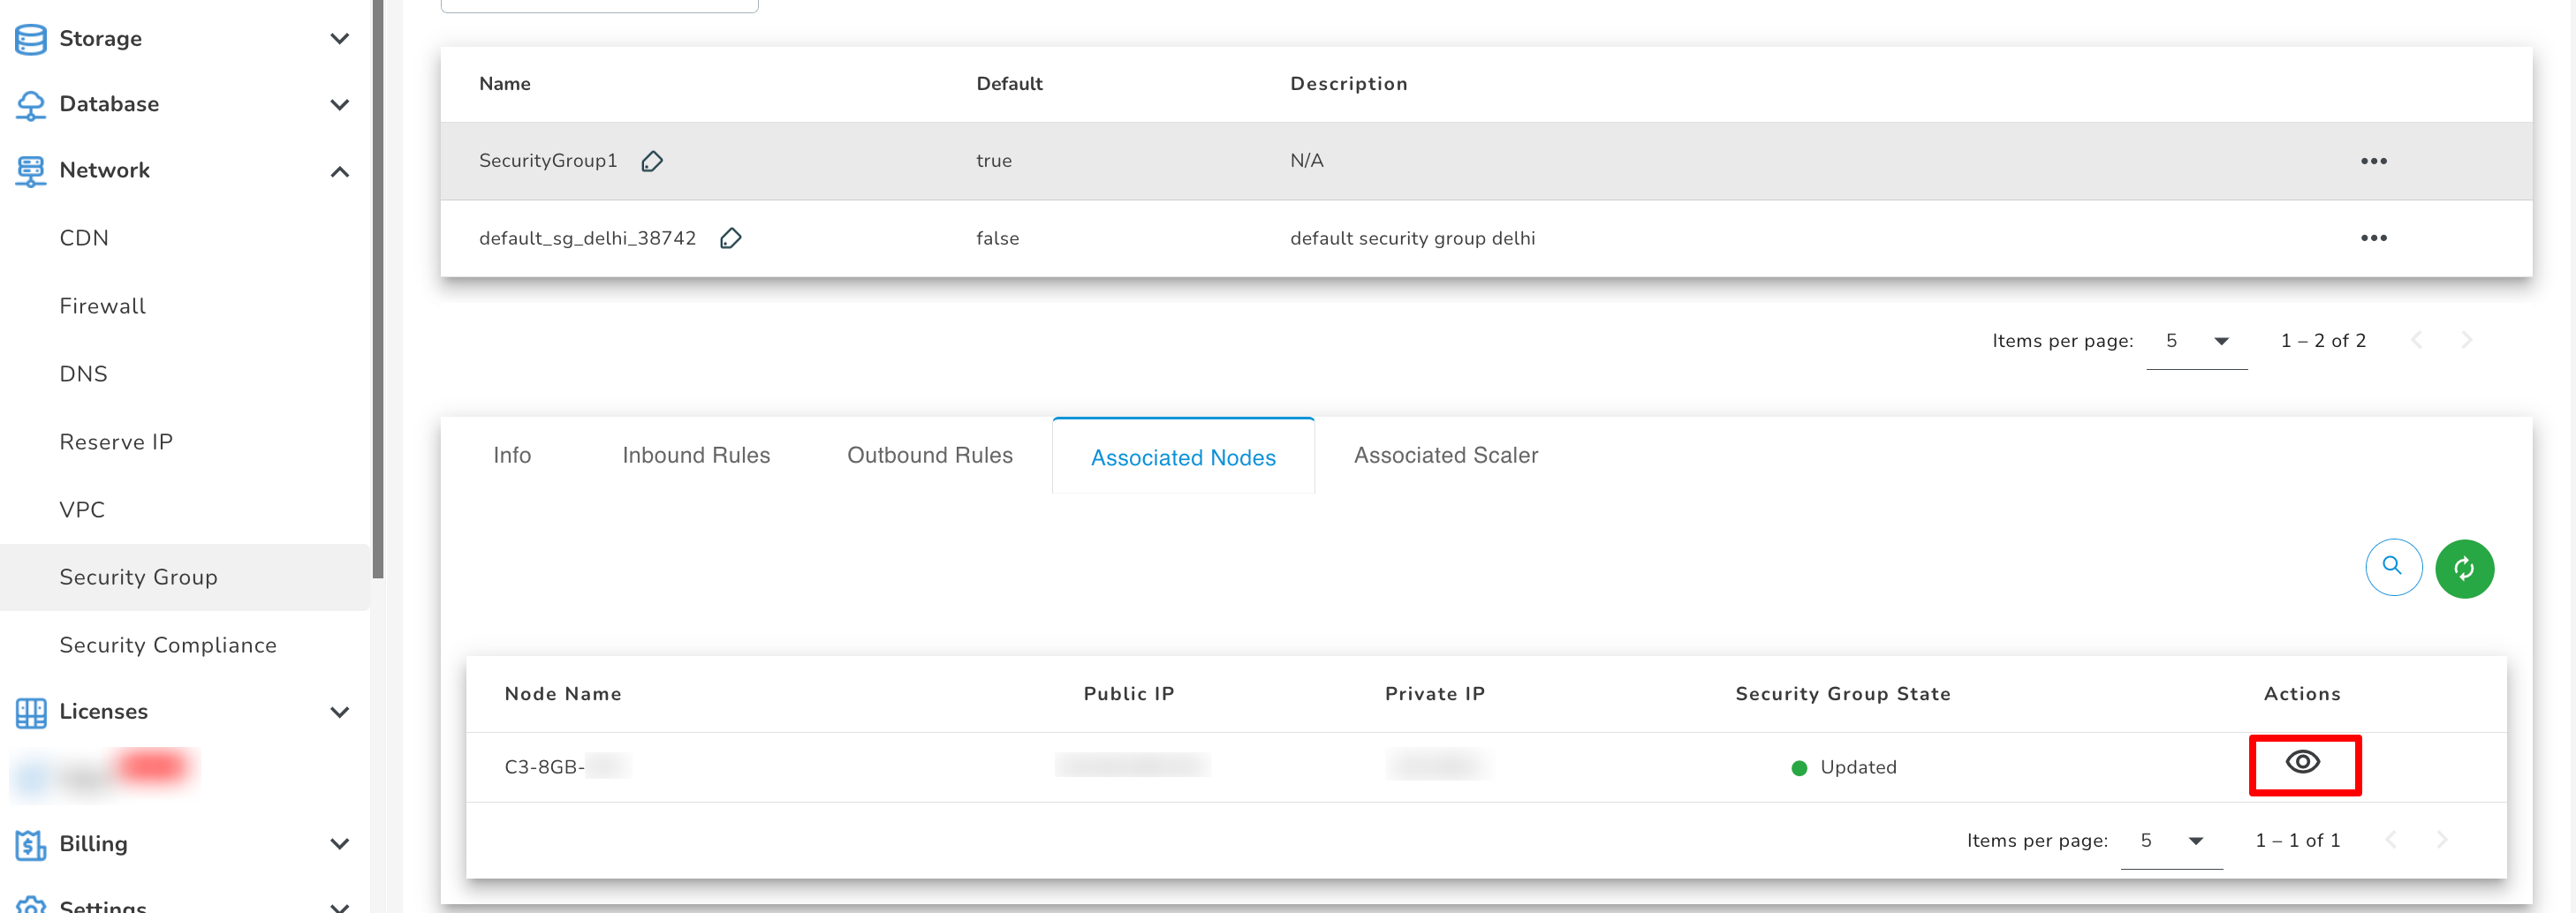Click the Storage icon in the sidebar
Image resolution: width=2576 pixels, height=913 pixels.
(30, 39)
